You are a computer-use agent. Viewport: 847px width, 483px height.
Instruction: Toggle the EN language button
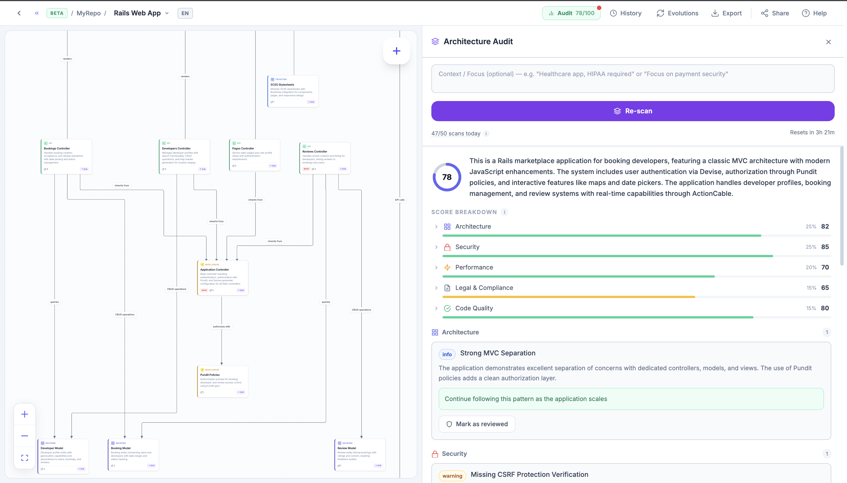[x=185, y=13]
